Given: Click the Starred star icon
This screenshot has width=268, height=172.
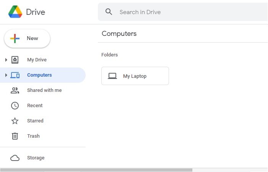Looking at the screenshot, I should point(15,121).
